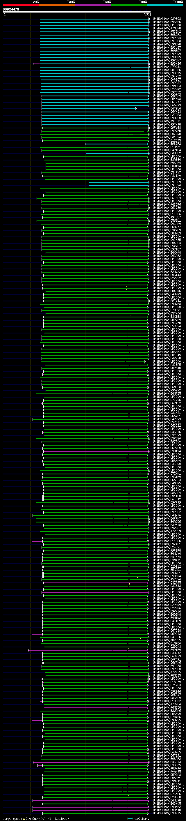Viewport: 186px width, 821px height.
Task: Open the UniRef100_Q01DY4 hit
Action: coord(167,137)
